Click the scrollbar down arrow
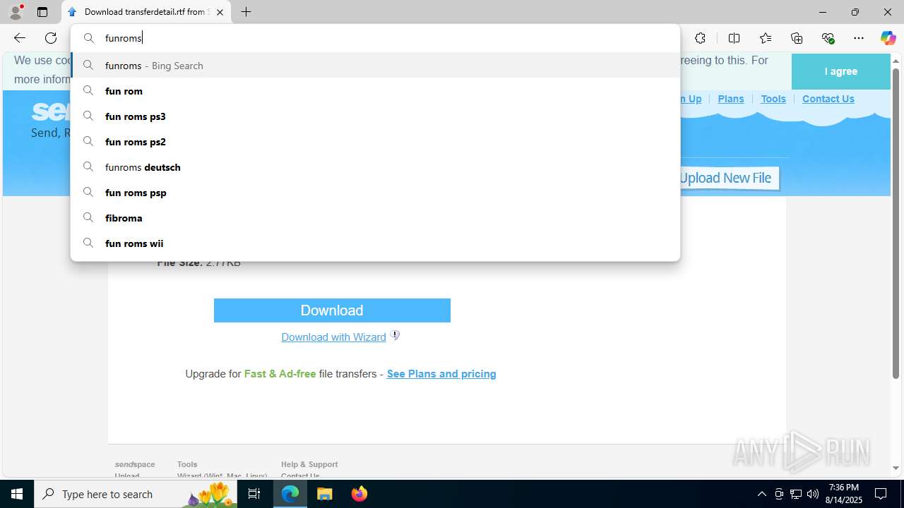 click(896, 468)
